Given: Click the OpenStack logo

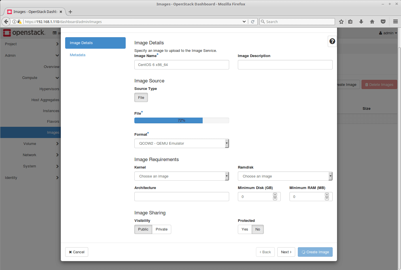Looking at the screenshot, I should 24,33.
